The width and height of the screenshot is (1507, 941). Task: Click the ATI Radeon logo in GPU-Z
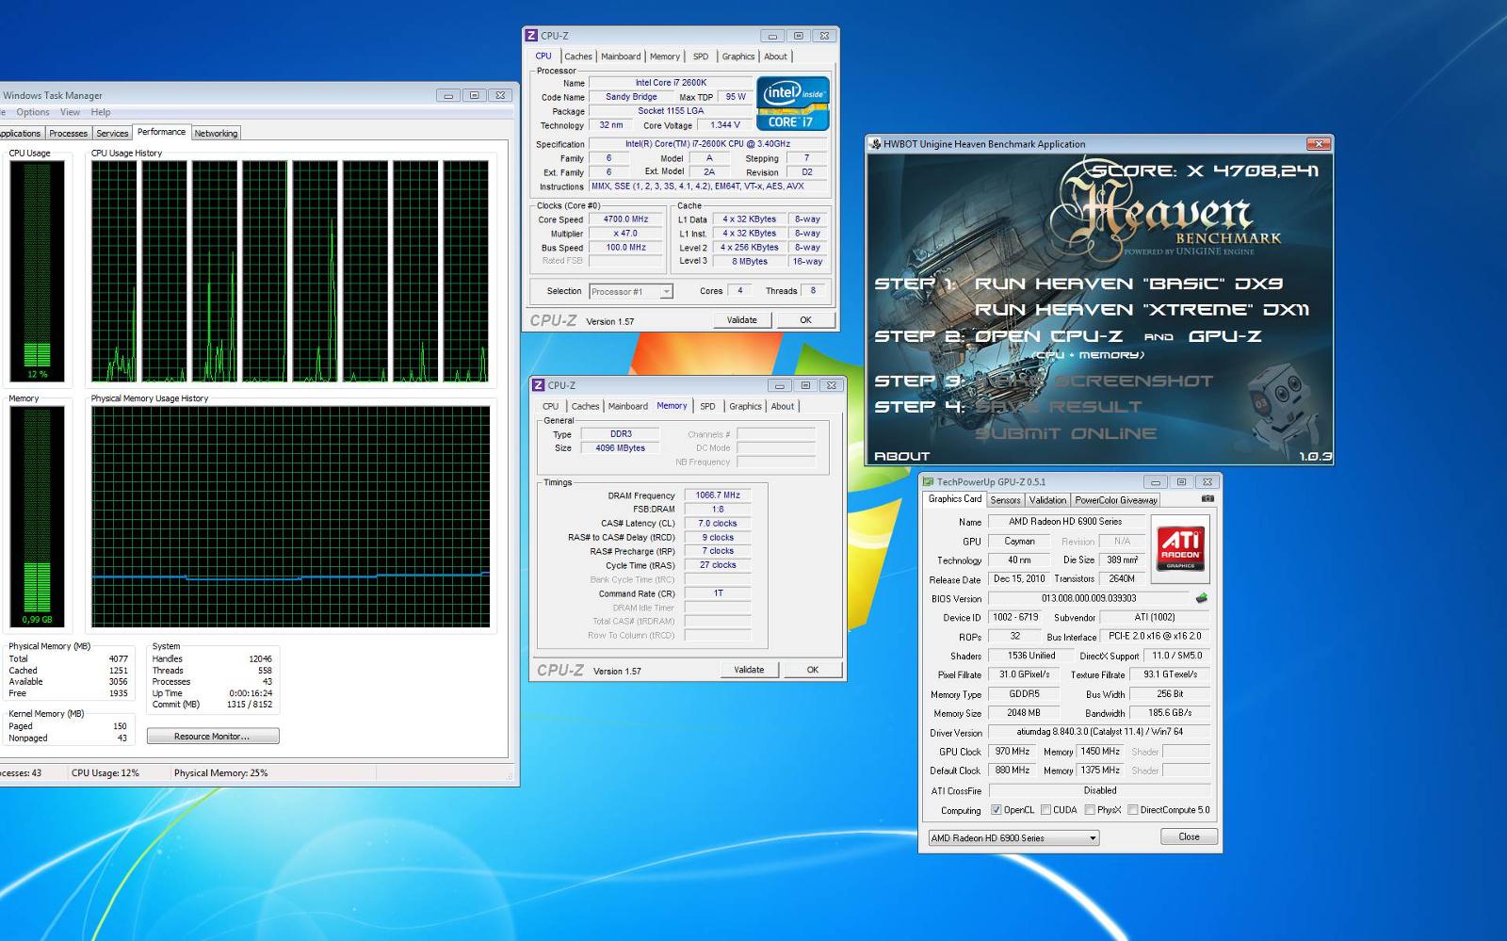1180,547
